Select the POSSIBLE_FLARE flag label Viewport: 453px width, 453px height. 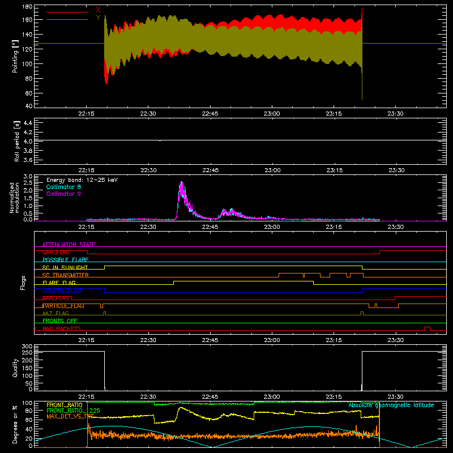(x=65, y=260)
